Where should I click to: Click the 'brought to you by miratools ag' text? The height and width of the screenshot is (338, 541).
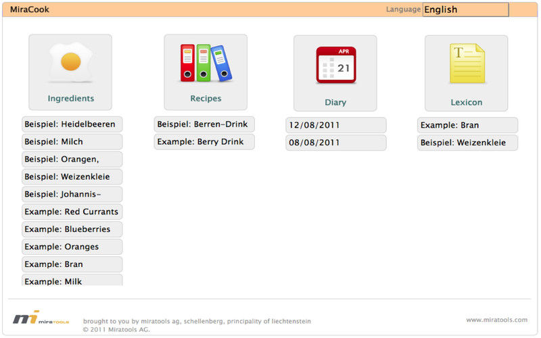point(197,322)
